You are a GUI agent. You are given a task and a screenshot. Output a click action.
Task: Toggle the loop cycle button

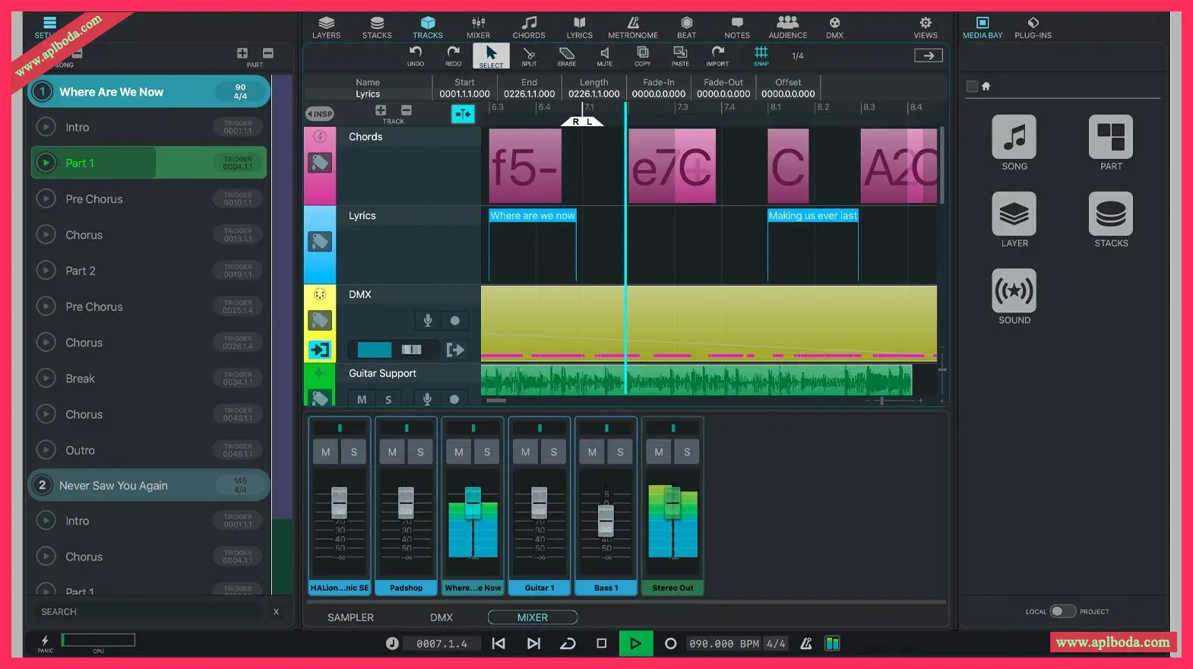click(568, 643)
